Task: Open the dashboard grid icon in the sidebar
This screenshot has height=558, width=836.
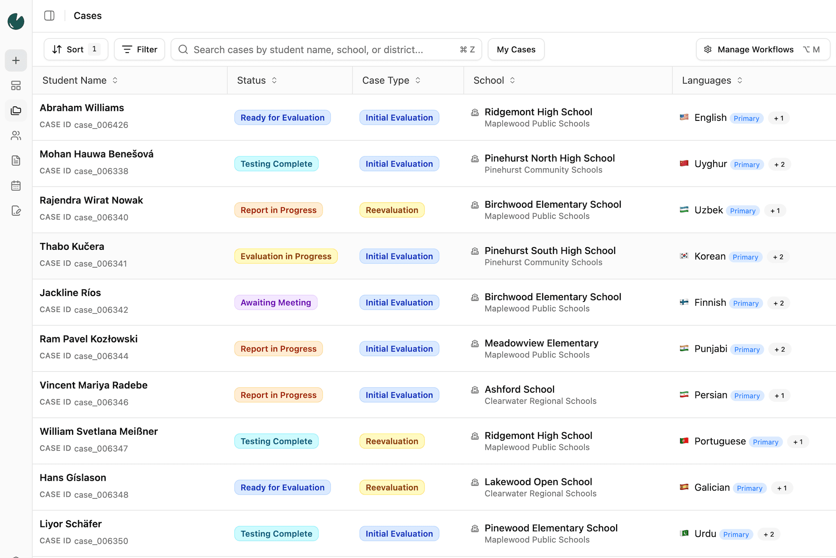Action: tap(15, 85)
